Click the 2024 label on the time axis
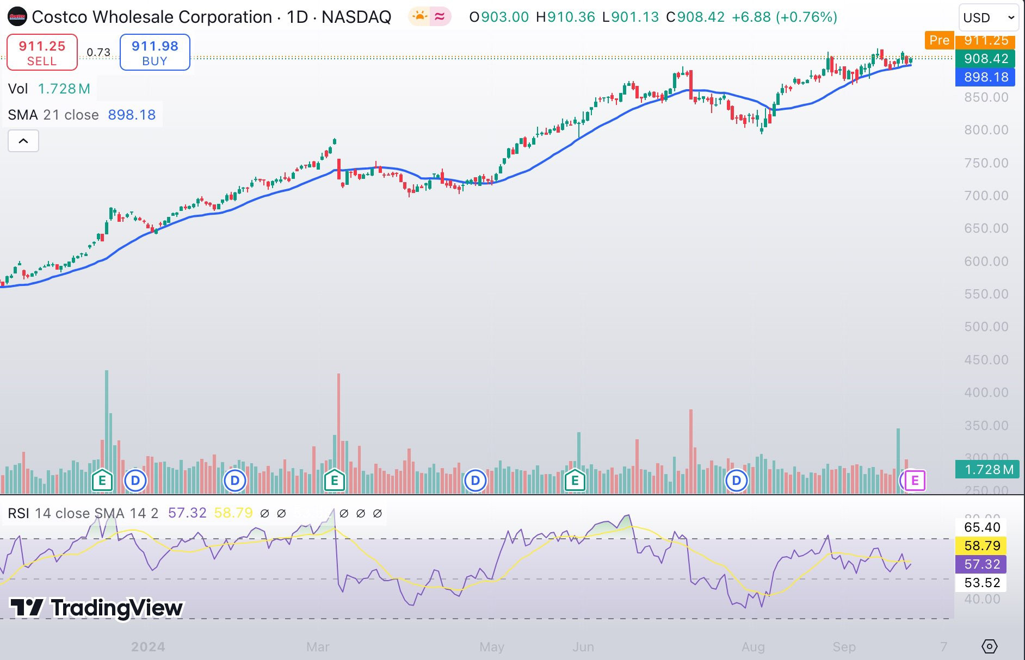Screen dimensions: 1025x660 tap(148, 647)
